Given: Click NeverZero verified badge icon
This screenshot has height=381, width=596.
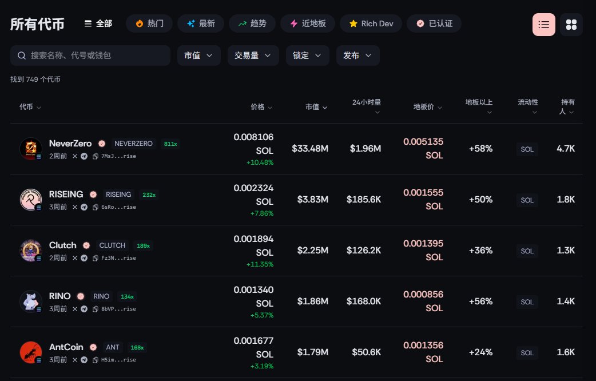Looking at the screenshot, I should pyautogui.click(x=101, y=144).
